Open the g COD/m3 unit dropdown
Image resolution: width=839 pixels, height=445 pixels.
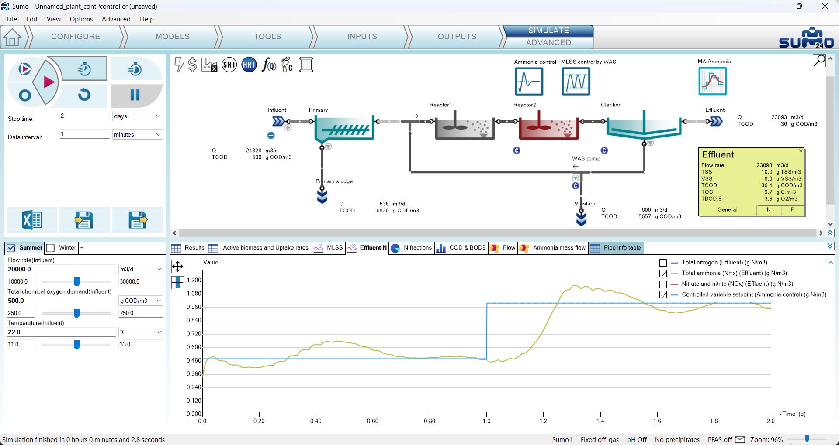[140, 301]
